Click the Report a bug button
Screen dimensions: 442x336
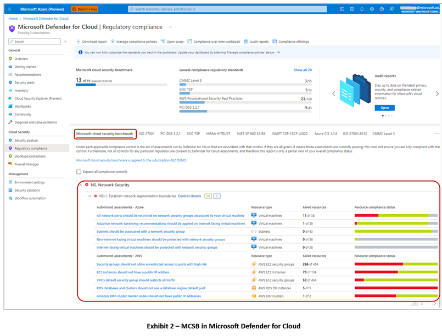[85, 9]
